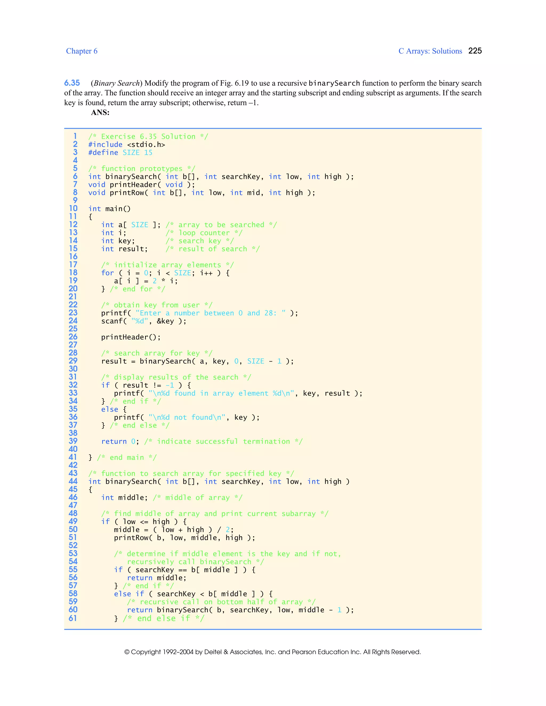Screen dimensions: 546x706
Task: Click the '/* end else if */' comment
Action: 163,618
